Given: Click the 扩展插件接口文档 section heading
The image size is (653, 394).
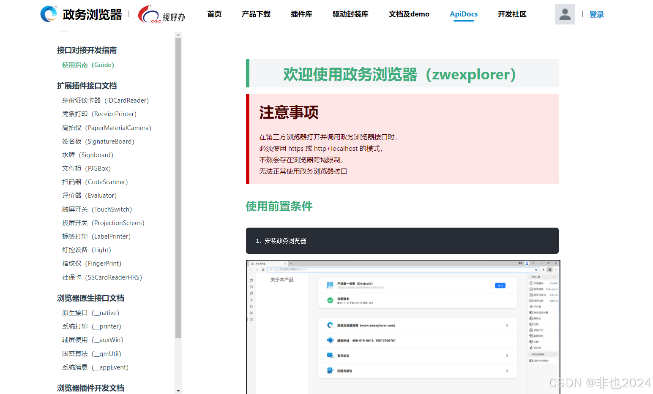Looking at the screenshot, I should tap(87, 86).
